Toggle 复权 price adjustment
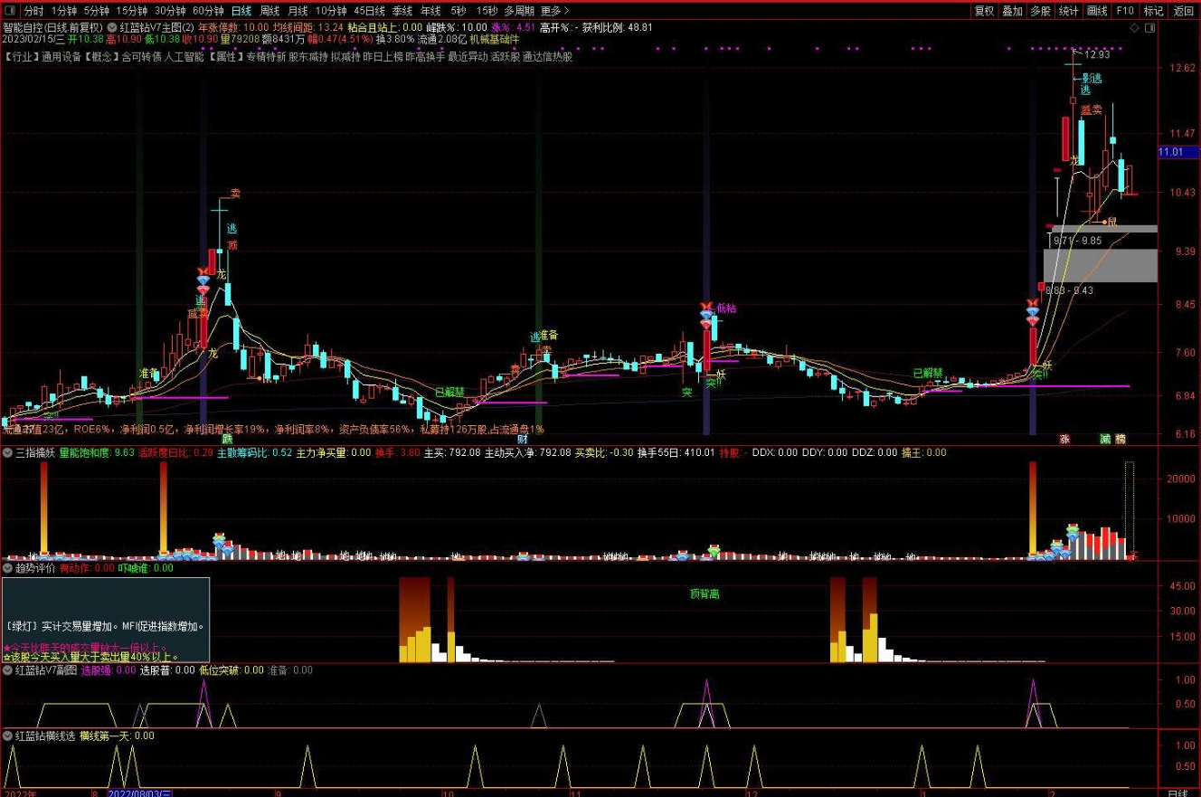 pyautogui.click(x=985, y=11)
